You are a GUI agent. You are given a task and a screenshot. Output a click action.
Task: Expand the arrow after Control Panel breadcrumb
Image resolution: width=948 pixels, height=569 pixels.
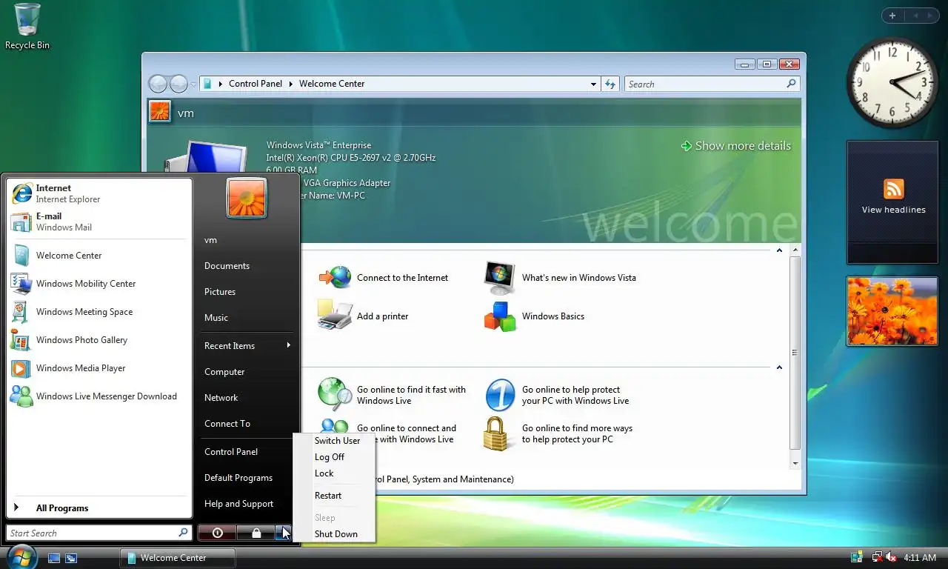pyautogui.click(x=291, y=84)
